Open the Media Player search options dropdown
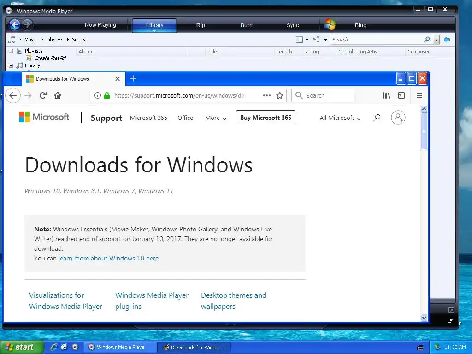This screenshot has height=354, width=472. click(436, 40)
